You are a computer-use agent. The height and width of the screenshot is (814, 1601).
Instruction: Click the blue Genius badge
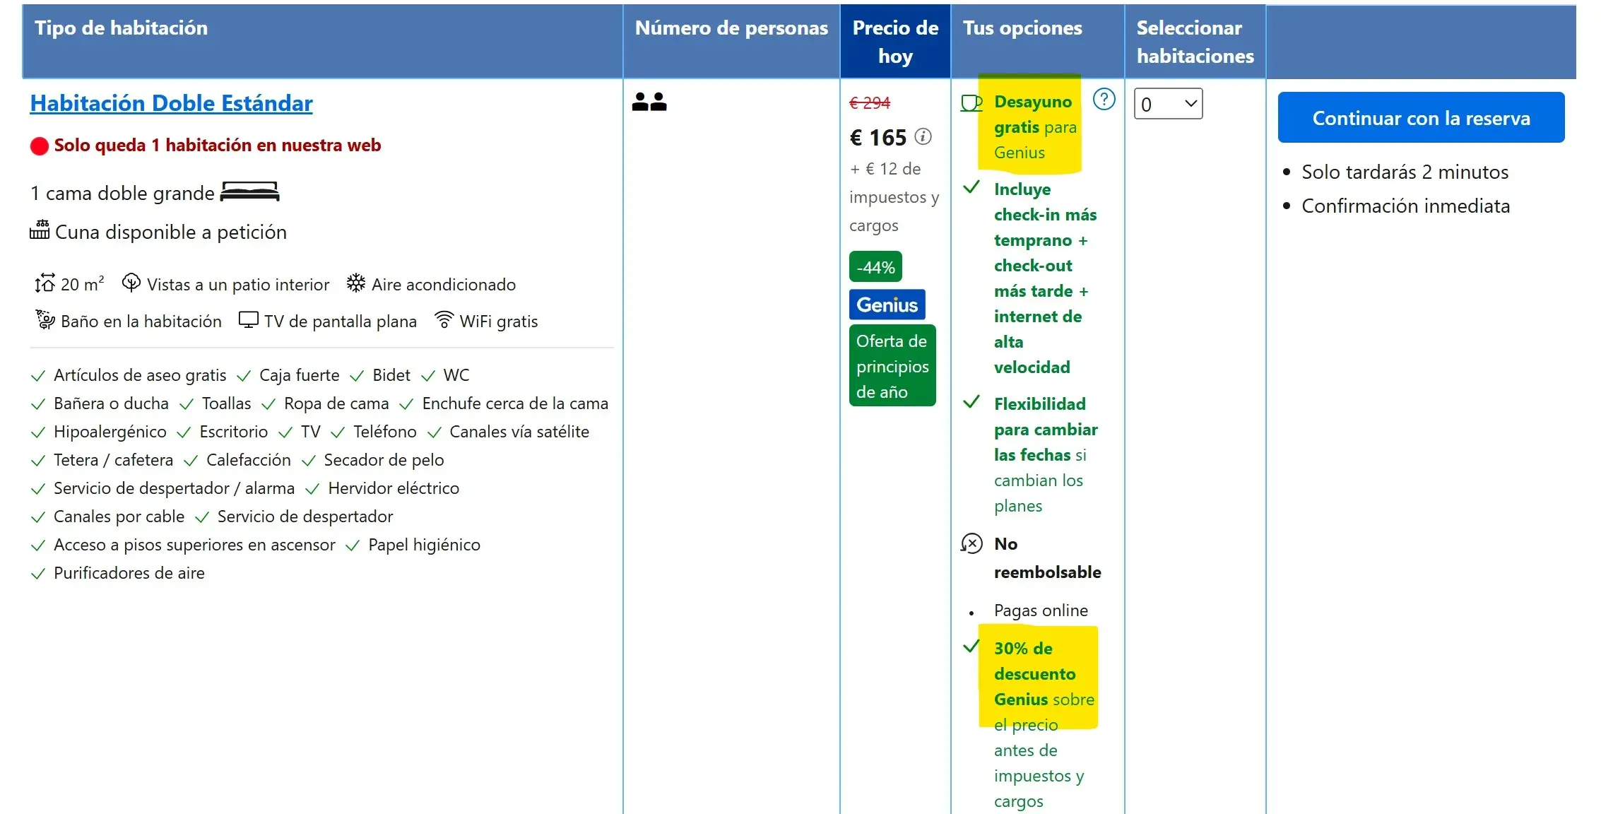tap(887, 305)
